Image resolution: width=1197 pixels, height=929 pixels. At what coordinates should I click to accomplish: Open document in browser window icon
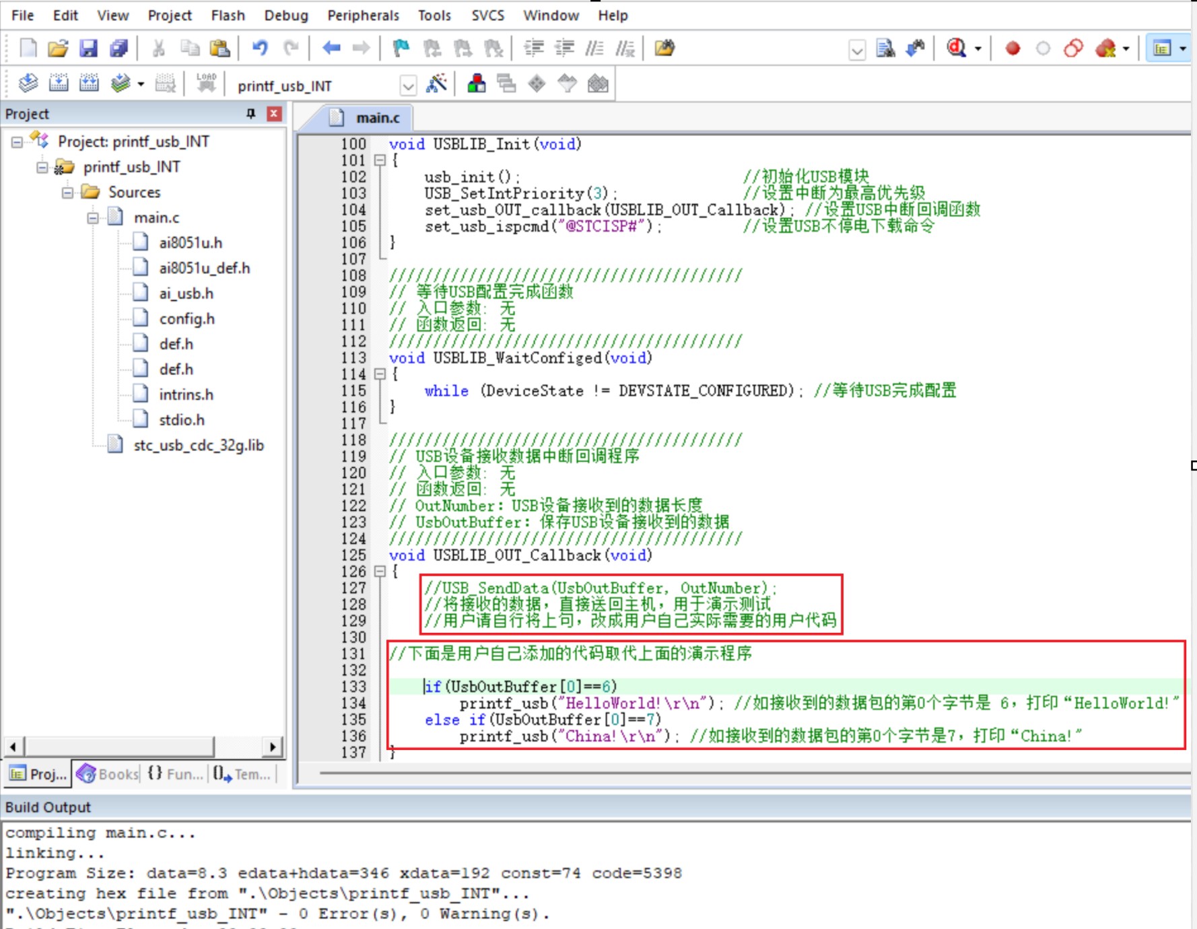(664, 48)
